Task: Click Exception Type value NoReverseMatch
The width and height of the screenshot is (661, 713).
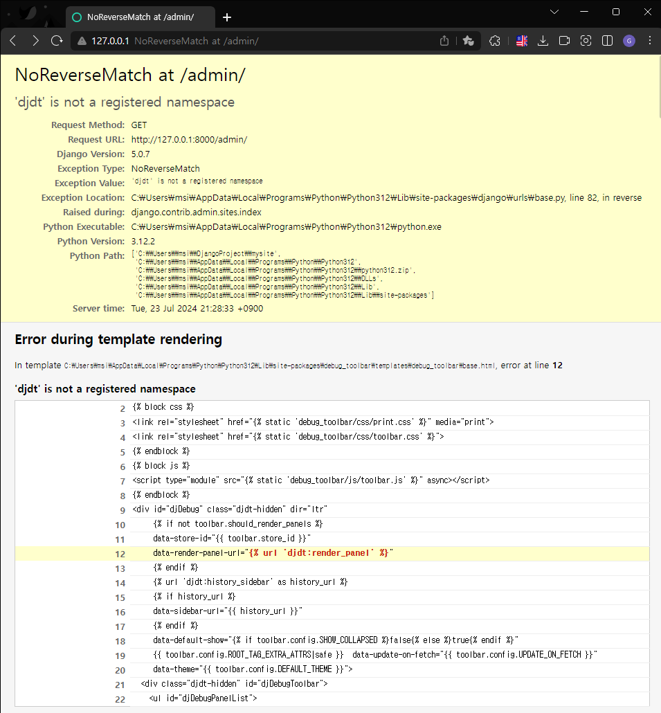Action: coord(165,169)
